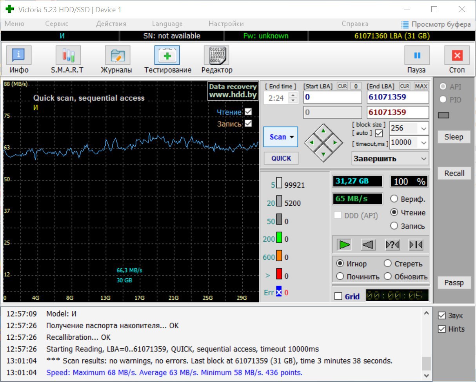The width and height of the screenshot is (476, 382).
Task: Open the Журналы folder icon
Action: point(118,55)
